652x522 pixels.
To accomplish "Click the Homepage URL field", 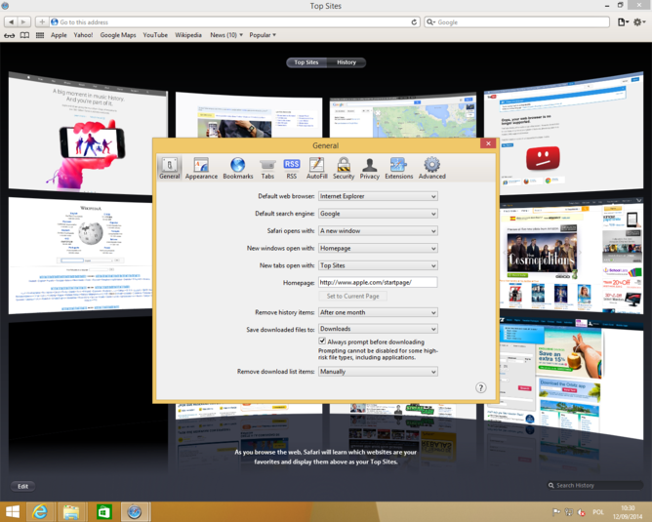I will coord(378,282).
